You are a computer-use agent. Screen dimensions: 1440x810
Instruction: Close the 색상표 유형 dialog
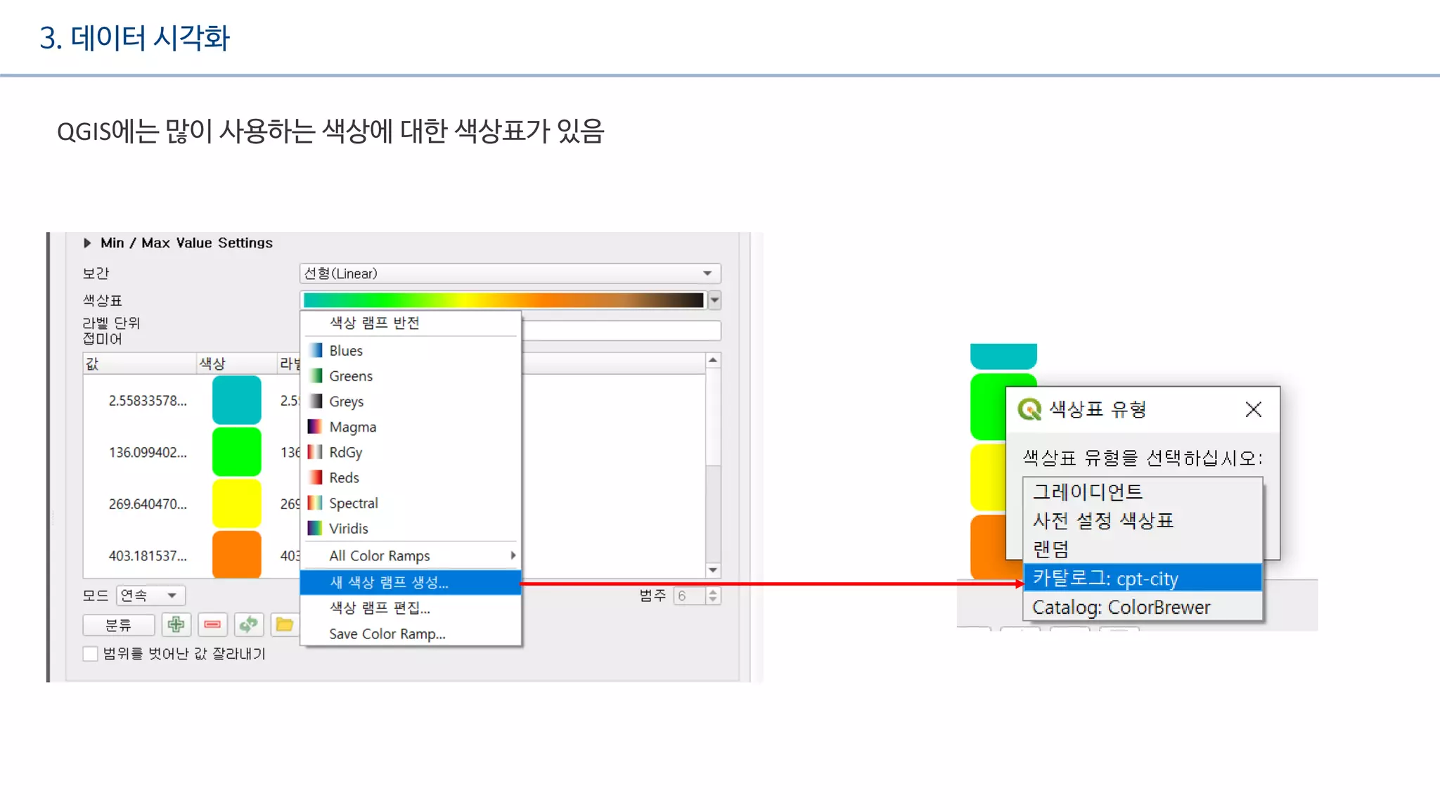pyautogui.click(x=1253, y=409)
